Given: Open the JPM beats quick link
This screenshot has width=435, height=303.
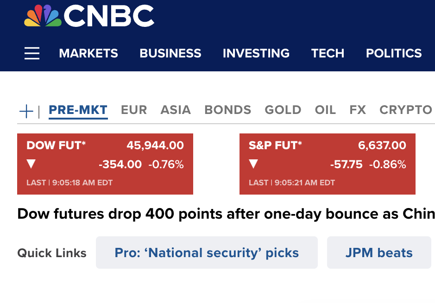Looking at the screenshot, I should tap(379, 252).
